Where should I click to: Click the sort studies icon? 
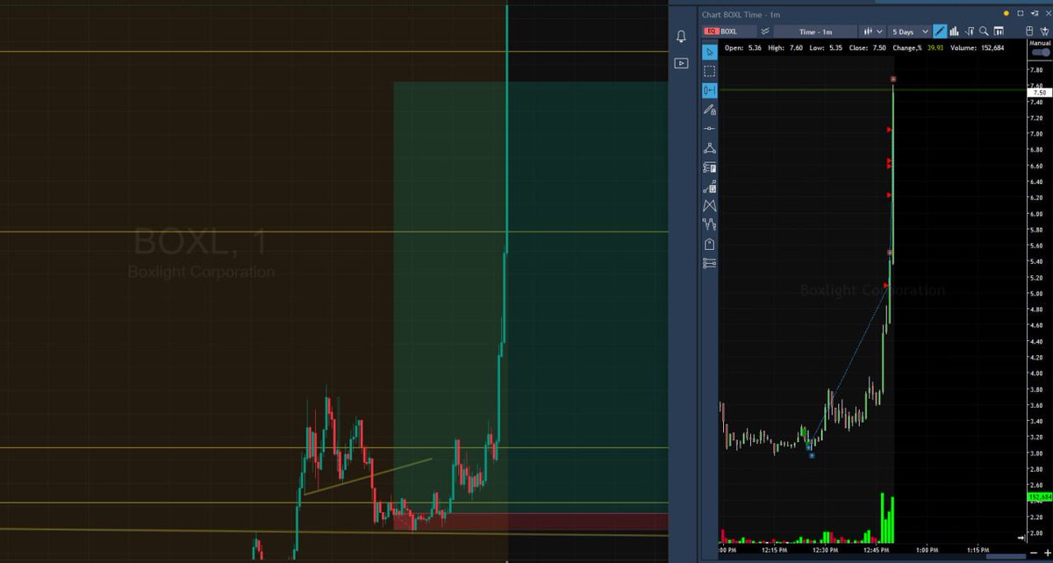tap(970, 32)
